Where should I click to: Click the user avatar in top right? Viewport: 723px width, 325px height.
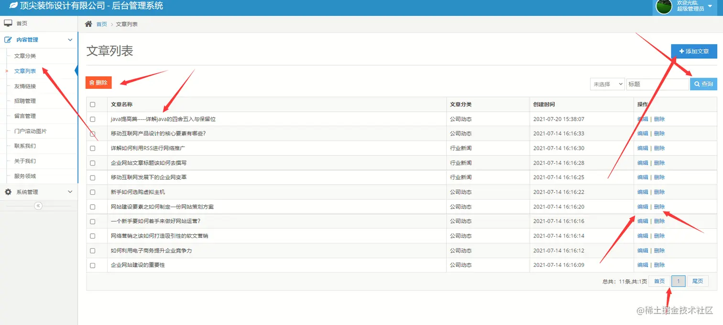[664, 7]
